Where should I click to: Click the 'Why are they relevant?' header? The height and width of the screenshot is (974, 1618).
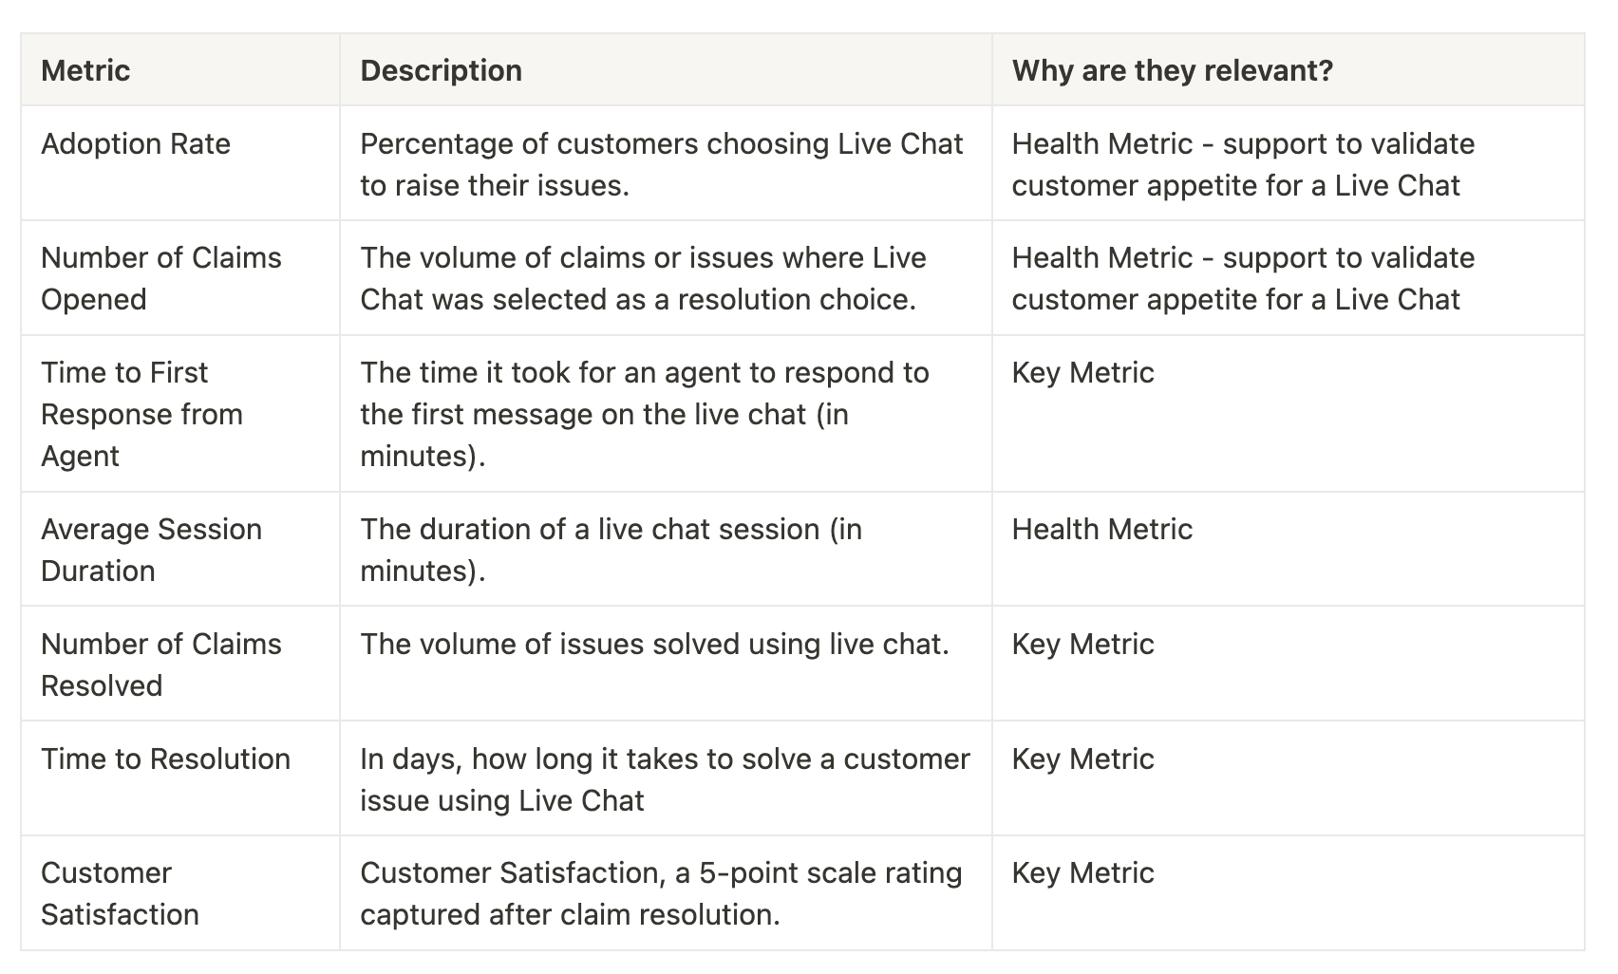pos(1288,70)
